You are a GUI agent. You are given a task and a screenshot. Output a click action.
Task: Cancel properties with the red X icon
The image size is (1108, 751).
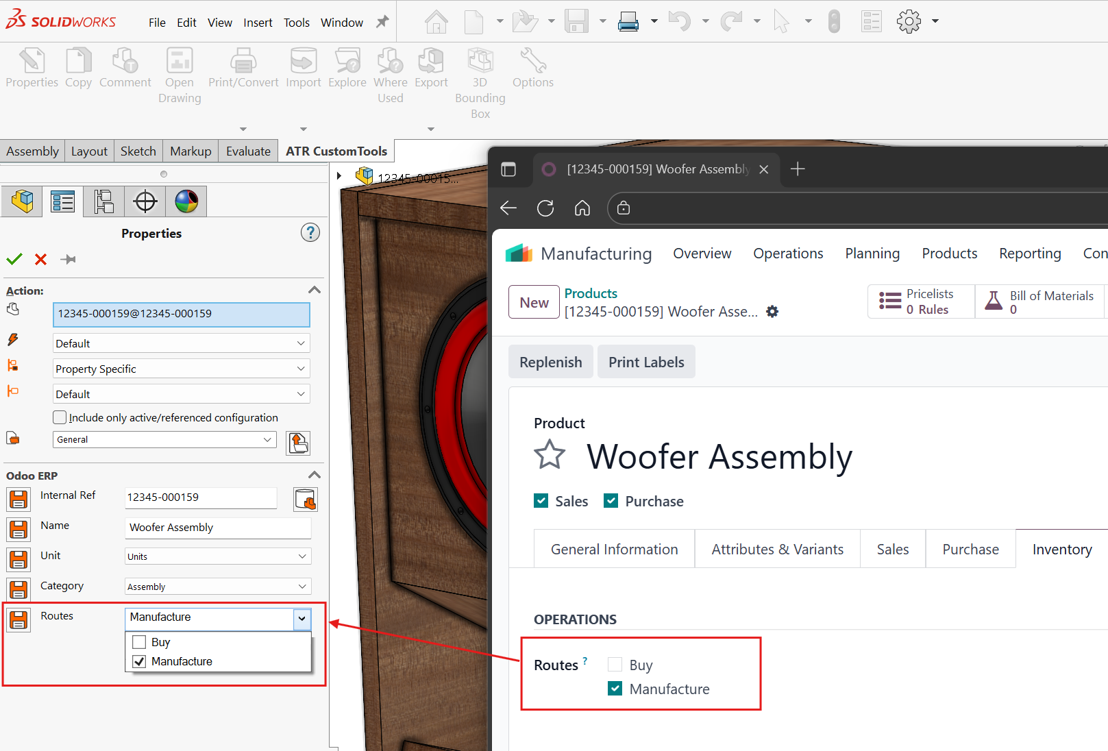point(40,259)
